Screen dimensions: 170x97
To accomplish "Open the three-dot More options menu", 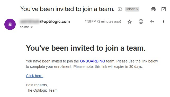I will 164,21.
